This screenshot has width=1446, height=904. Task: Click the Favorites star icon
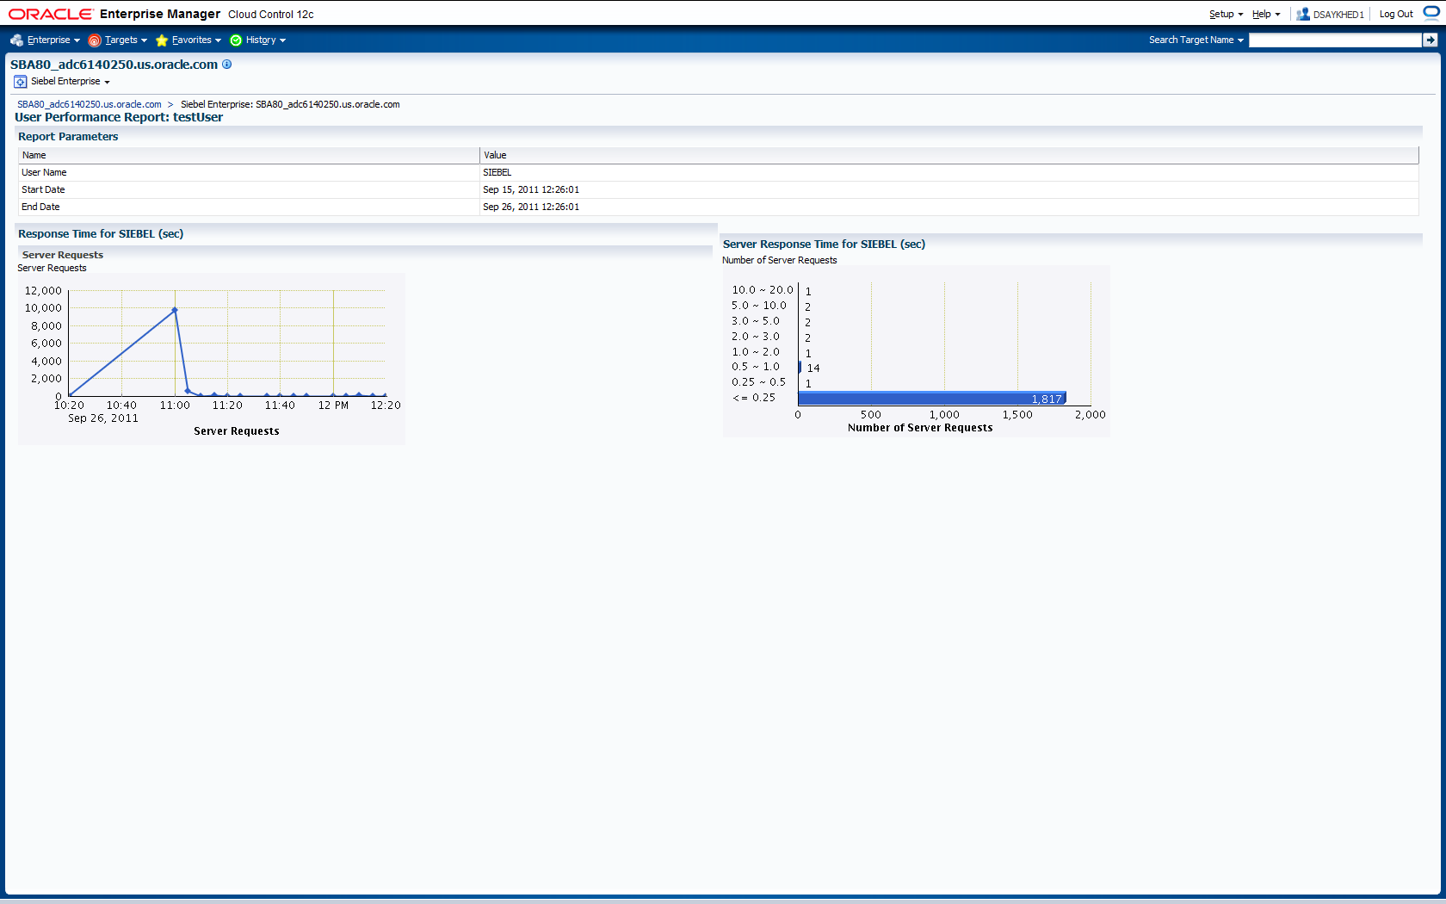[162, 40]
